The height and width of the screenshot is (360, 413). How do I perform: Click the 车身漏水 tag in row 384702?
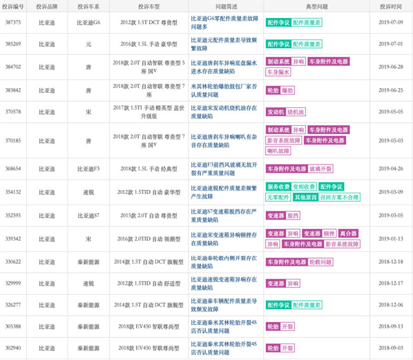pos(278,72)
